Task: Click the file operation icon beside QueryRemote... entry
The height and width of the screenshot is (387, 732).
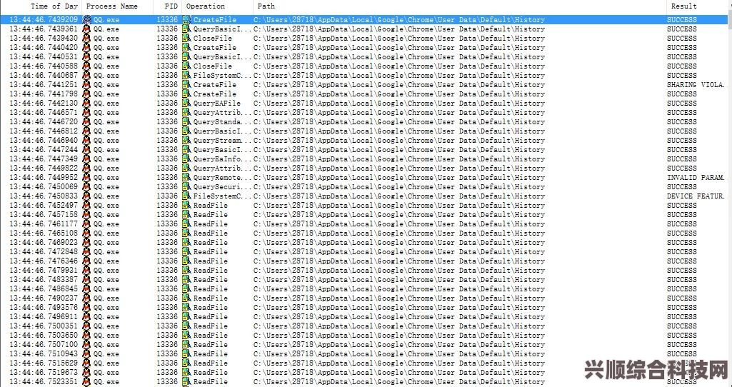Action: (x=186, y=177)
